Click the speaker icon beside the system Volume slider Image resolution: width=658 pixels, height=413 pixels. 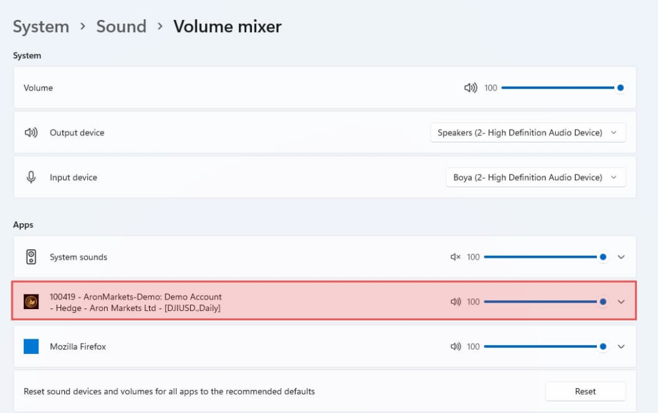click(471, 88)
